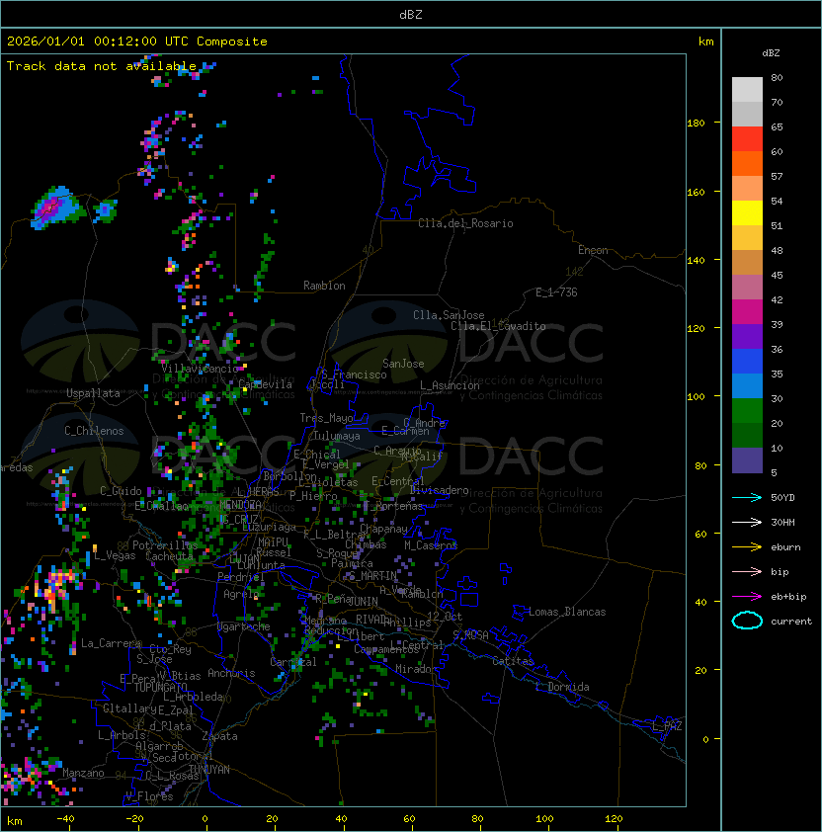Click the MENDOZA city label
This screenshot has width=822, height=832.
click(242, 505)
